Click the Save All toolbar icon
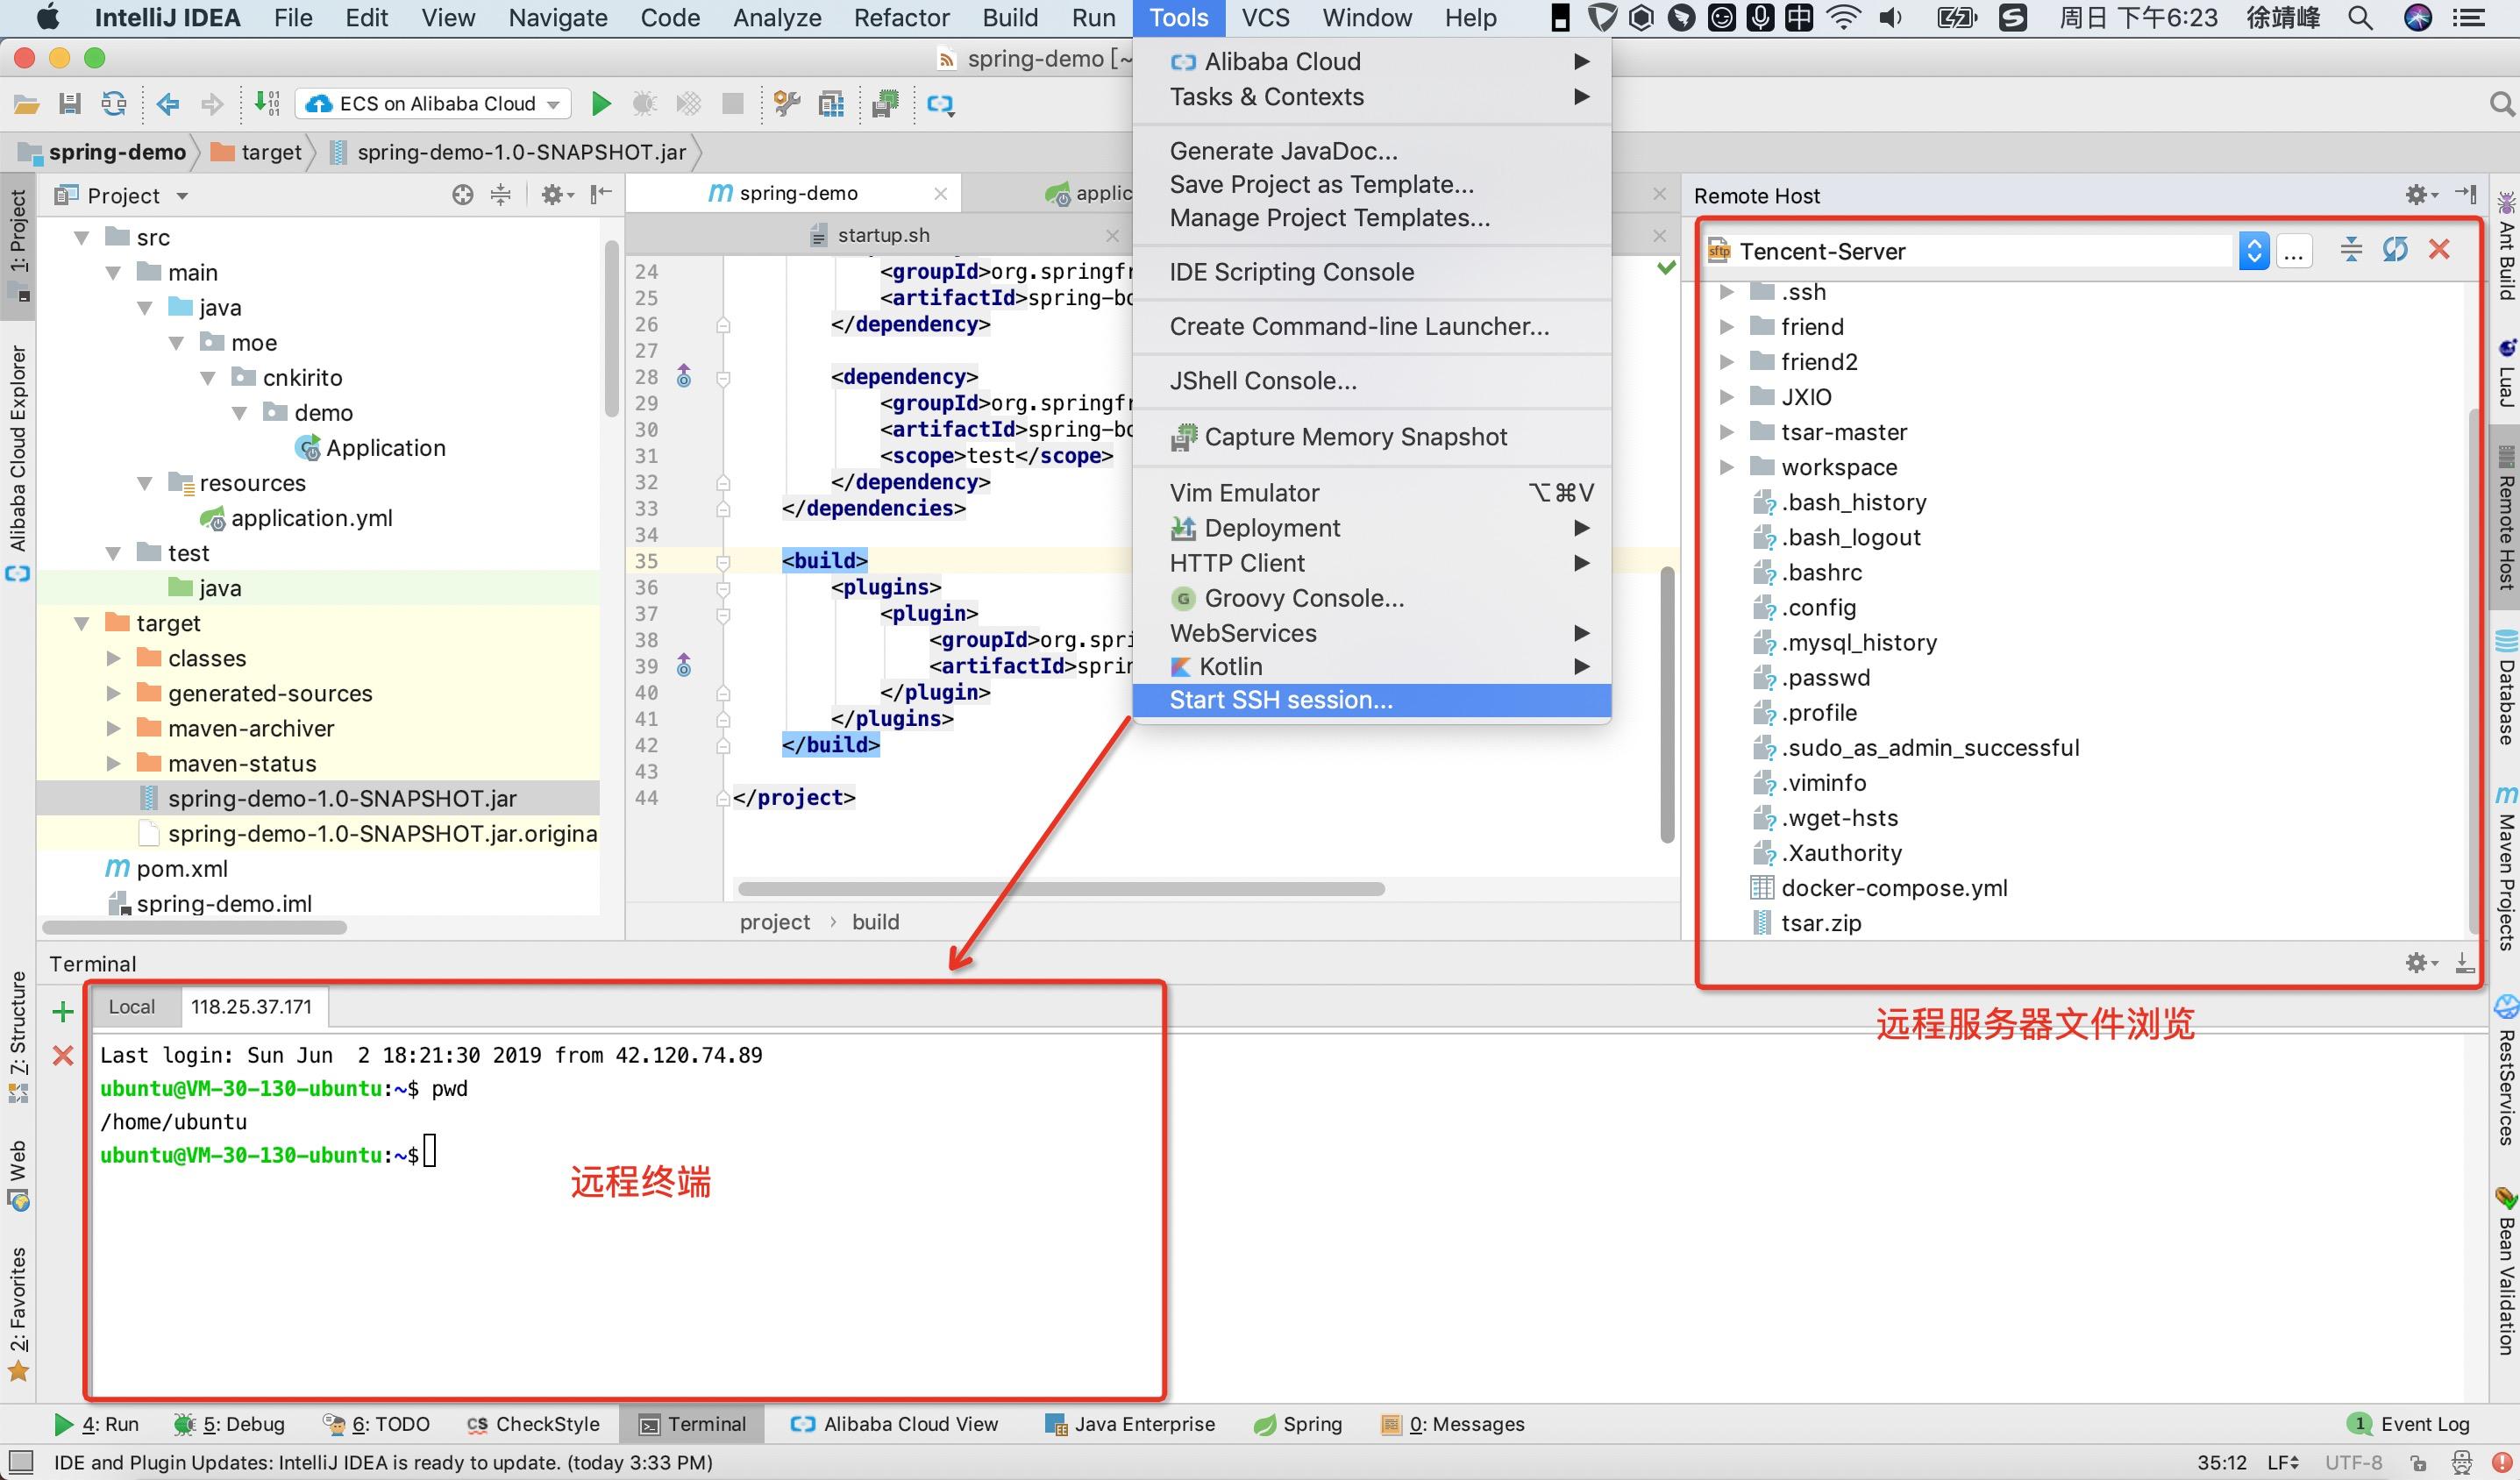Viewport: 2520px width, 1480px height. [x=69, y=104]
